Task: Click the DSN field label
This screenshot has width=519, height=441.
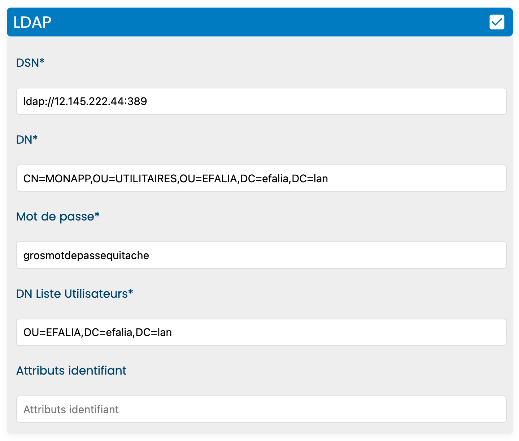Action: 27,63
